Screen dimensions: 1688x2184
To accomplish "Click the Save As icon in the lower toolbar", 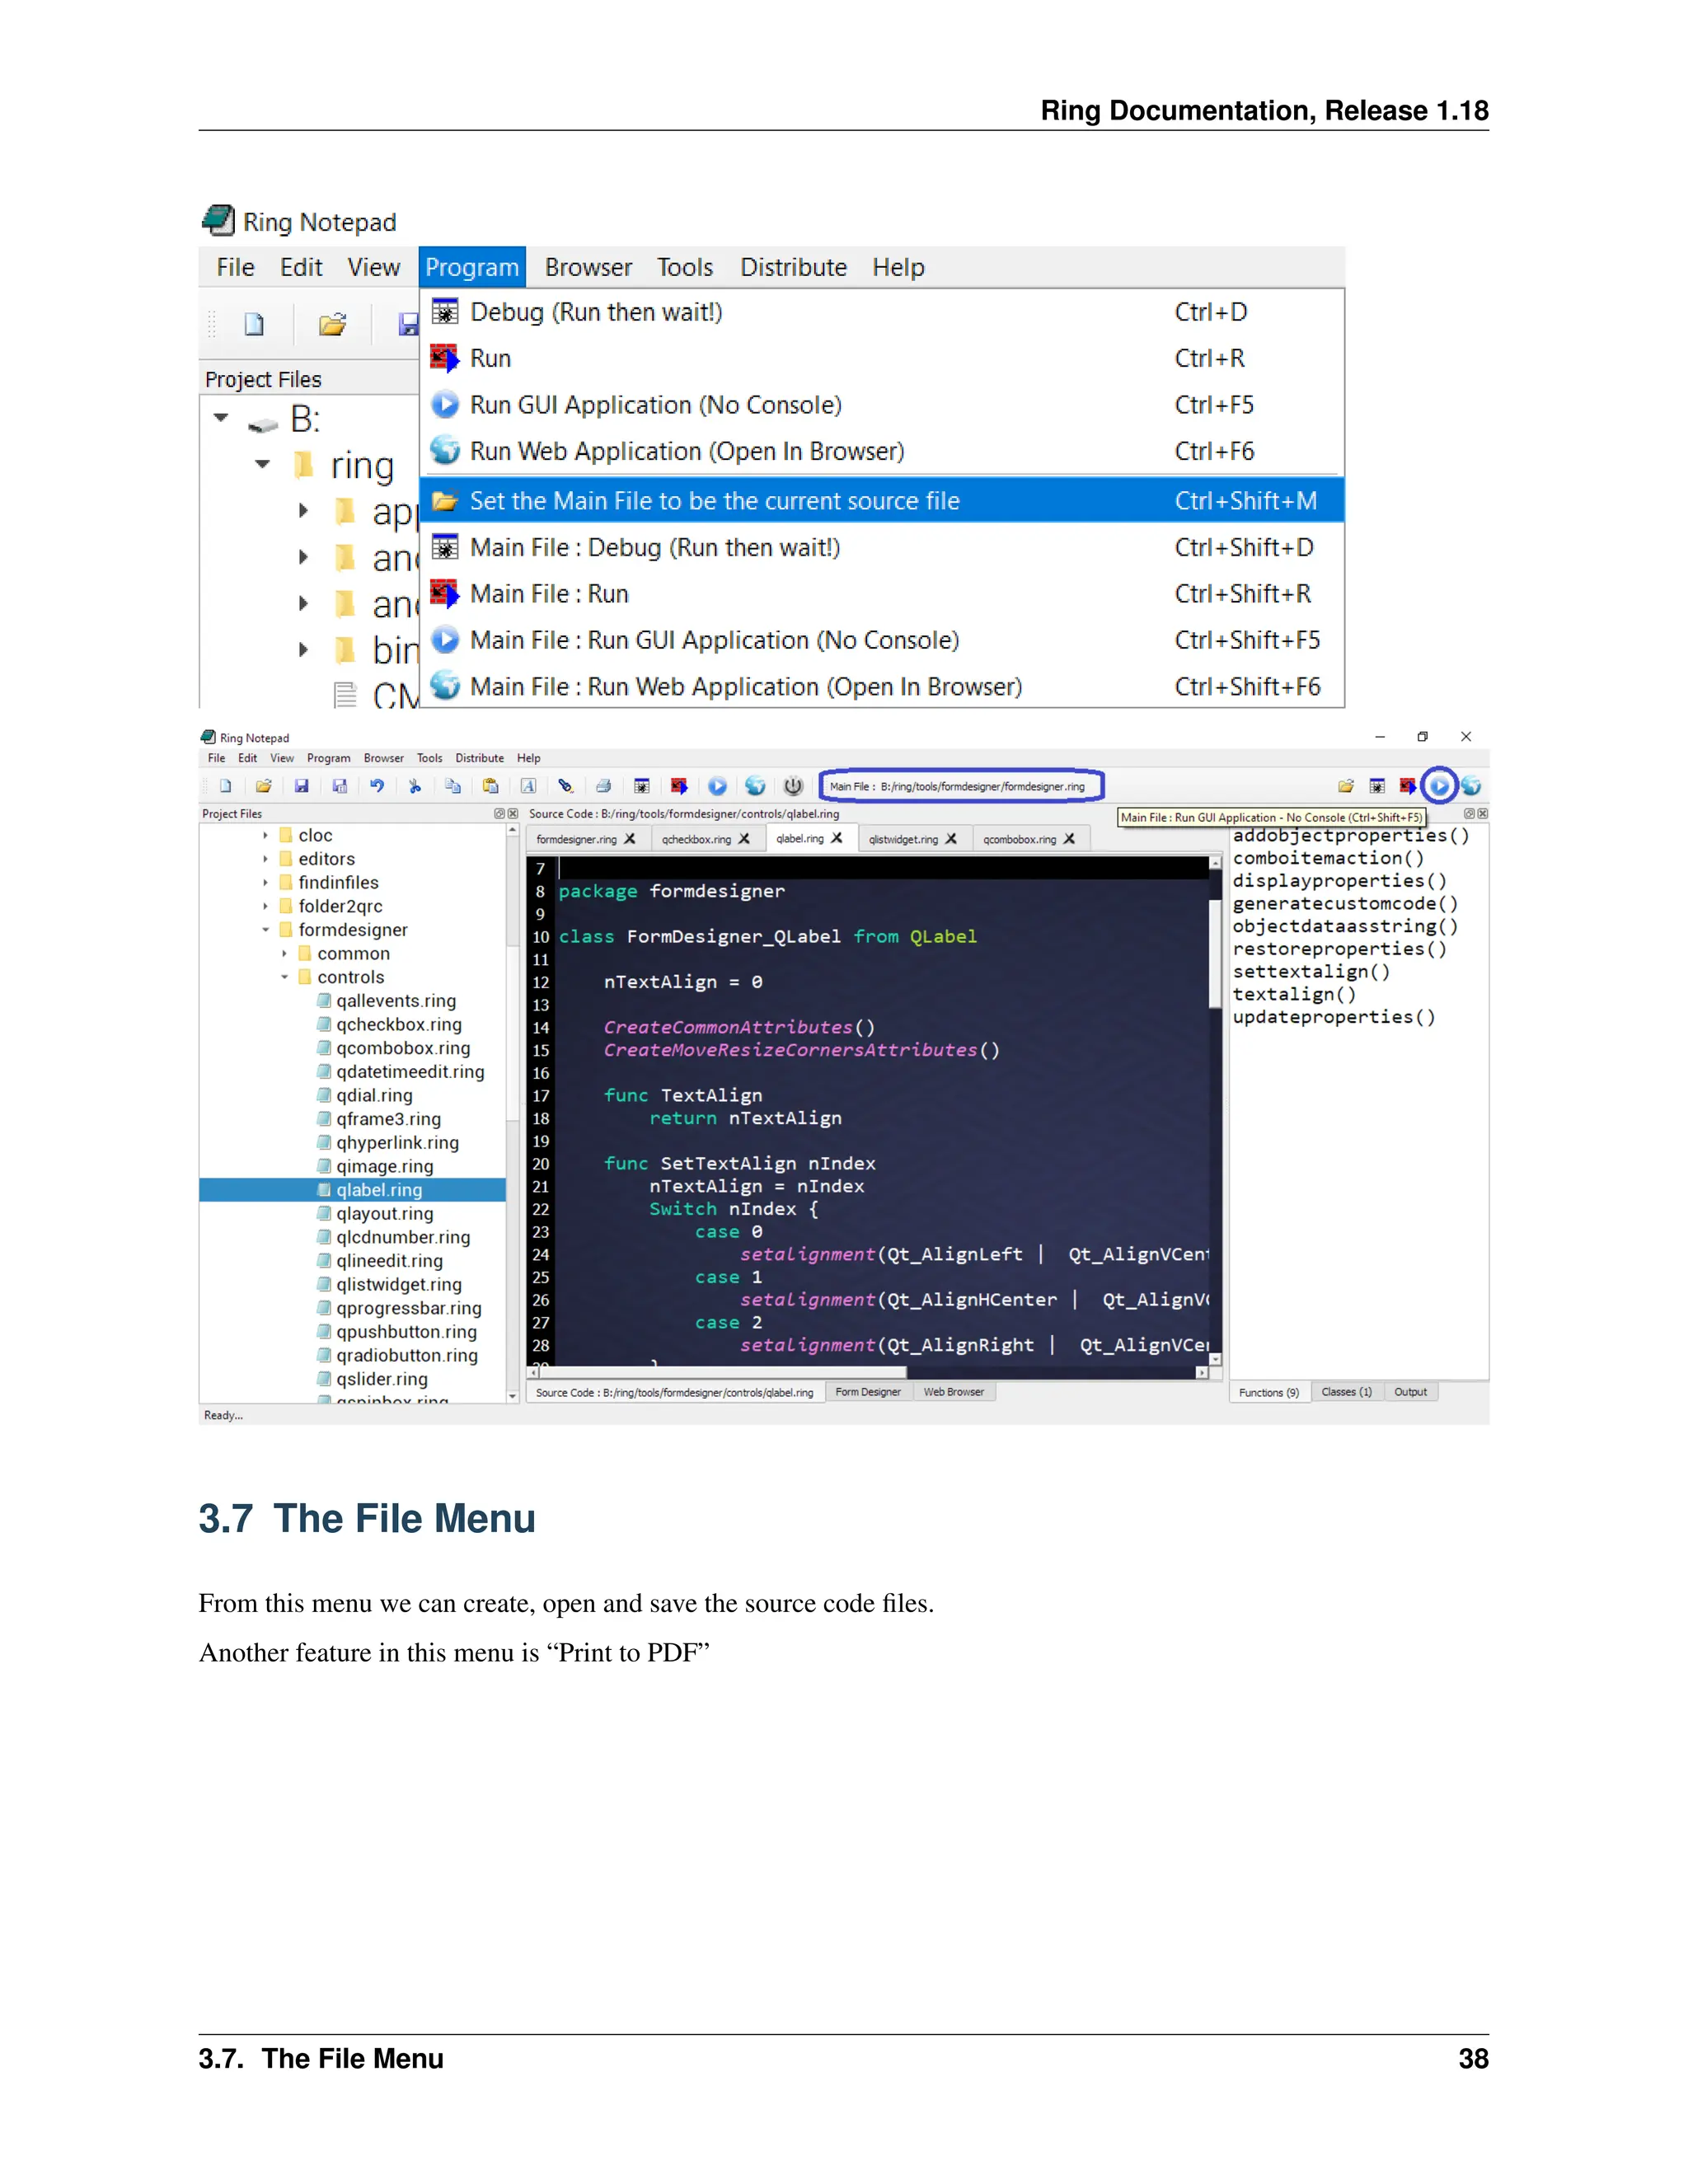I will tap(340, 786).
